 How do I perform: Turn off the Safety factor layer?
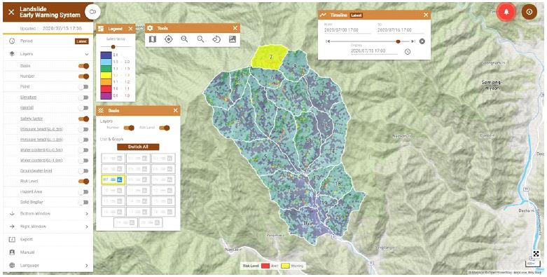point(84,119)
